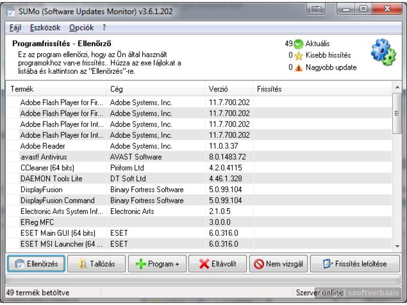
Task: Click the Nem vizsgál ignore button
Action: 278,264
